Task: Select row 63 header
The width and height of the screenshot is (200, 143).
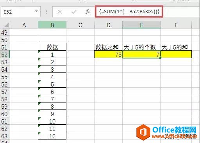Action: (5, 136)
